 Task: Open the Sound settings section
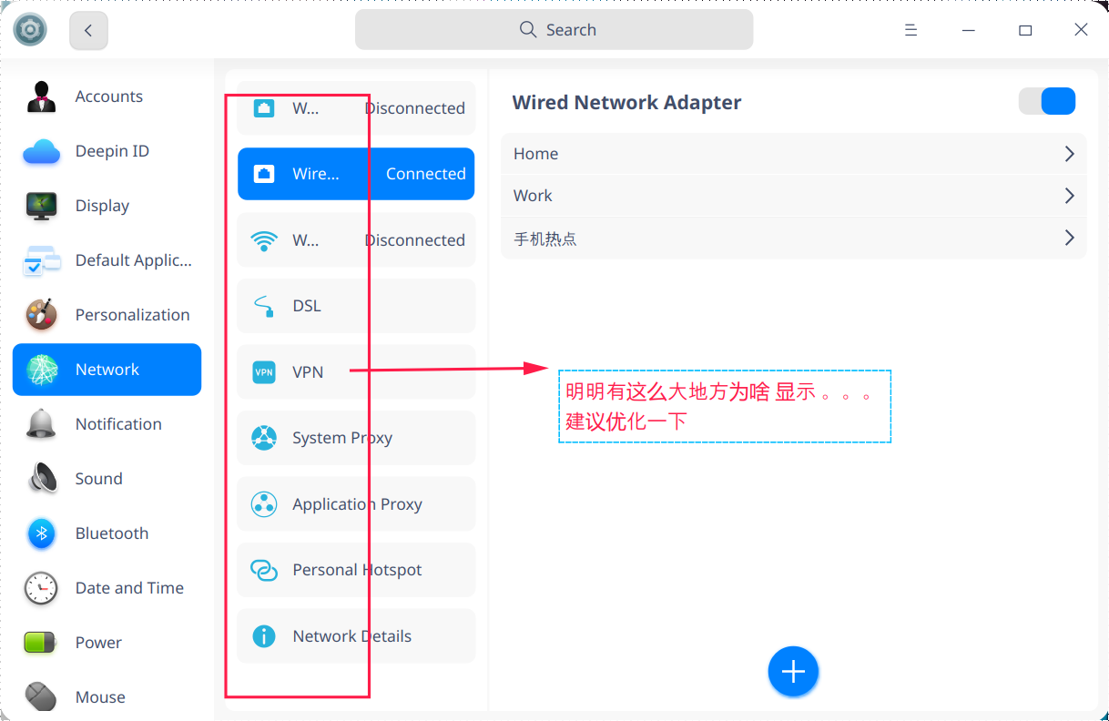click(107, 479)
